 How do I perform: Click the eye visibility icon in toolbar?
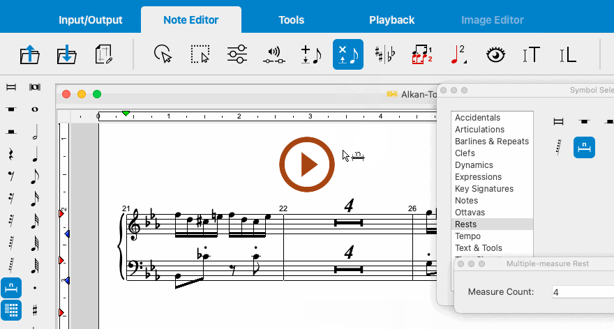click(x=495, y=54)
